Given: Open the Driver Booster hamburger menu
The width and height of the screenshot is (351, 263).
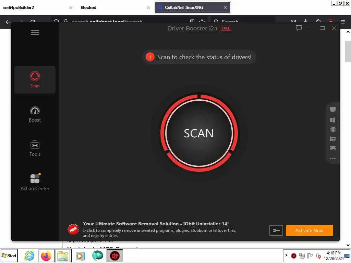Looking at the screenshot, I should pyautogui.click(x=35, y=33).
